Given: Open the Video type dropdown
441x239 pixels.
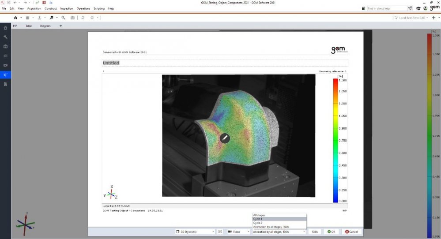Looking at the screenshot, I should [x=238, y=232].
